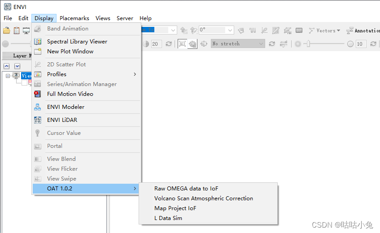Click the Open file folder icon
The height and width of the screenshot is (233, 380).
pos(7,30)
